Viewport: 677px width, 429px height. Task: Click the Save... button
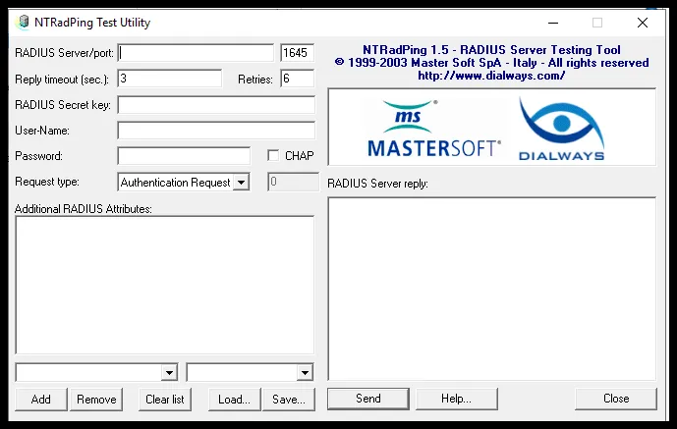click(289, 400)
